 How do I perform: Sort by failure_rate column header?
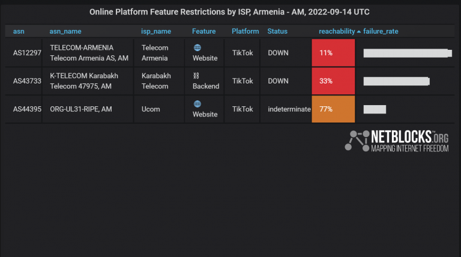coord(381,31)
